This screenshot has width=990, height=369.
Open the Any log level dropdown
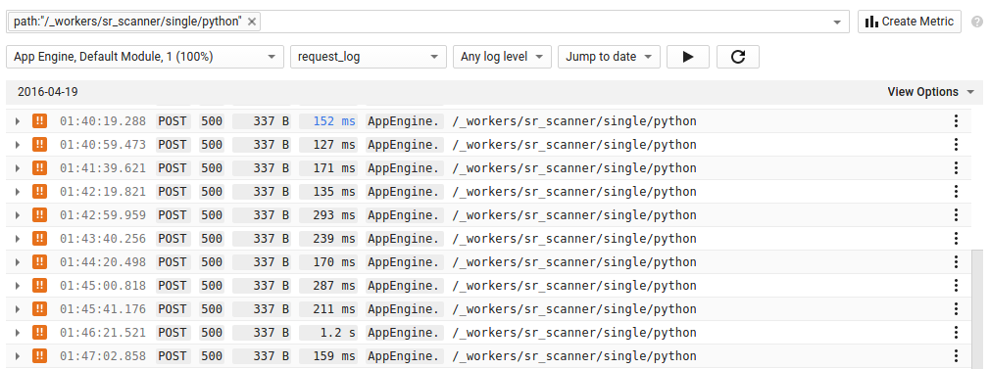pyautogui.click(x=502, y=57)
